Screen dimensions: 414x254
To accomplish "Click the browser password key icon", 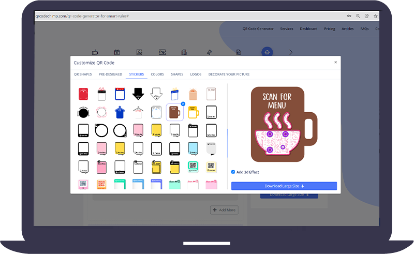I will pyautogui.click(x=349, y=16).
